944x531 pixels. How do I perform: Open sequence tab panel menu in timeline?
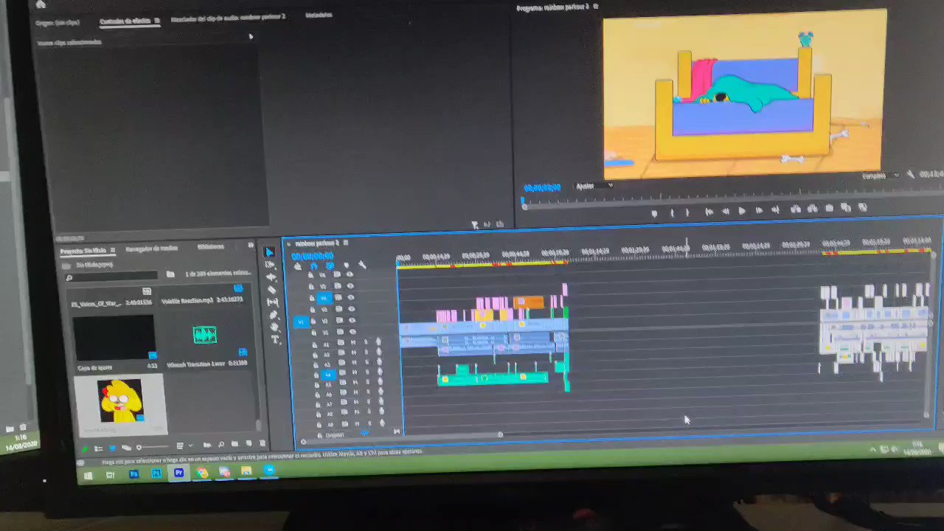click(345, 243)
